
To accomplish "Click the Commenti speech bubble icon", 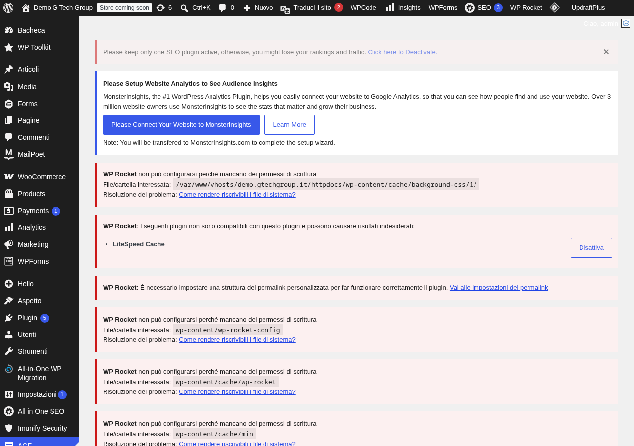I will pos(9,137).
